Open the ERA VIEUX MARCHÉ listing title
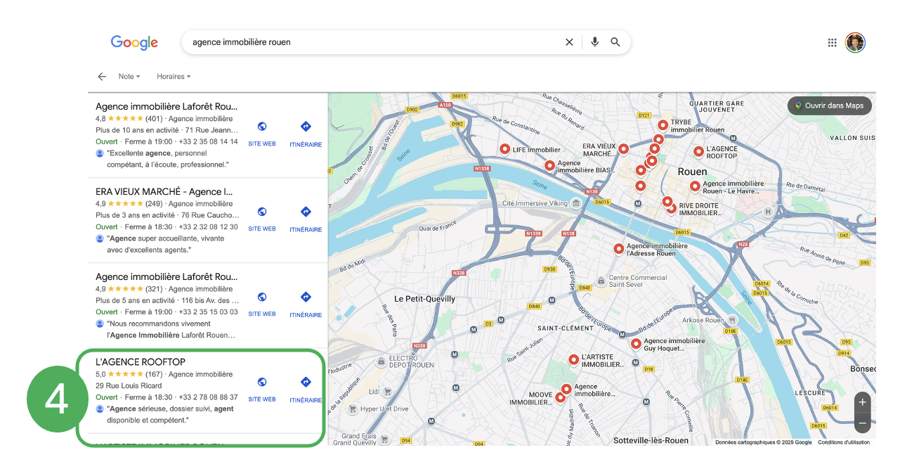The width and height of the screenshot is (919, 474). 164,191
